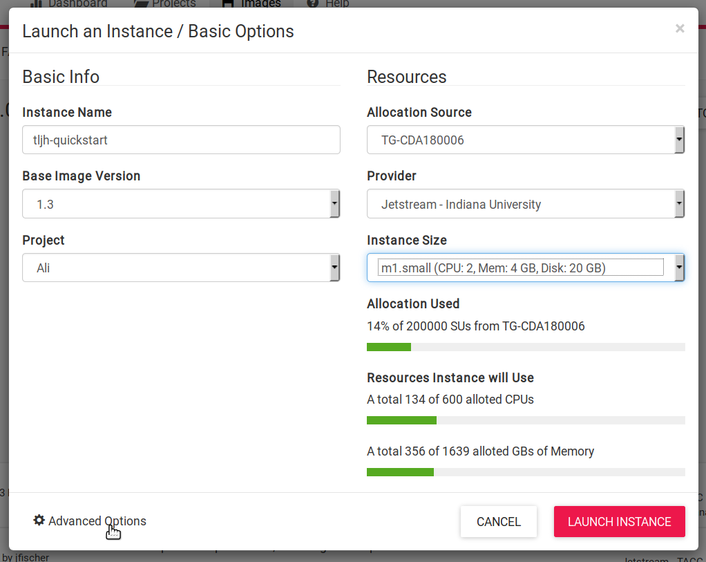This screenshot has height=562, width=706.
Task: Switch to the Projects tab
Action: (x=173, y=3)
